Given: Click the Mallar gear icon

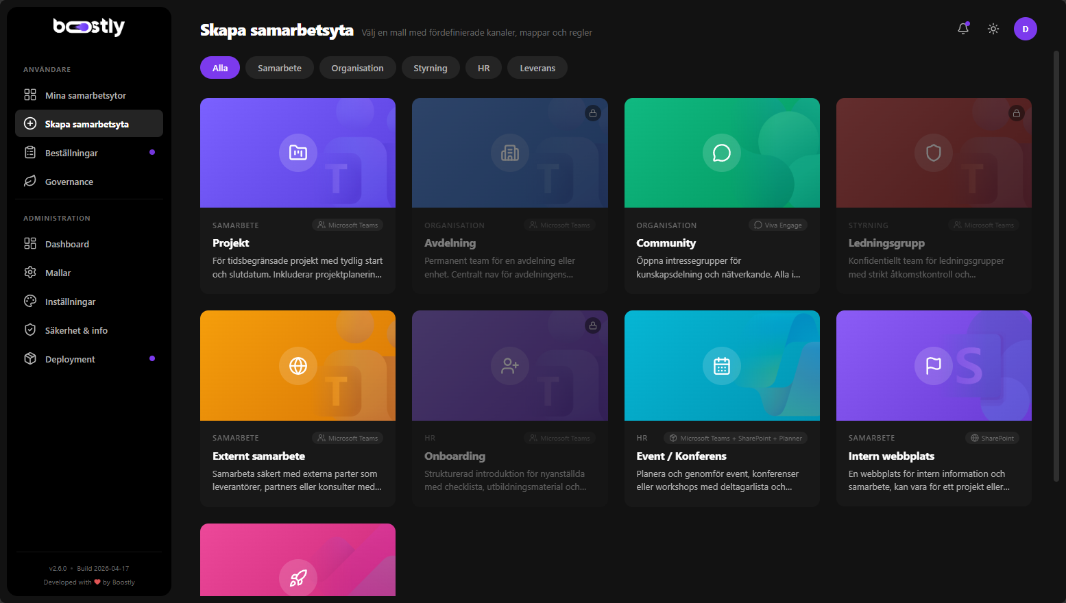Looking at the screenshot, I should tap(30, 272).
